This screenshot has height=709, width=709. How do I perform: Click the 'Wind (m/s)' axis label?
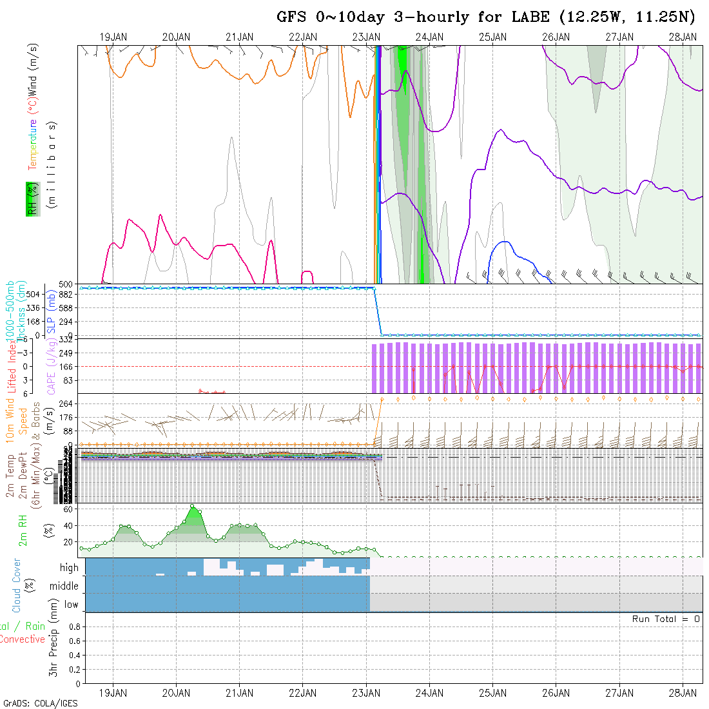[33, 70]
